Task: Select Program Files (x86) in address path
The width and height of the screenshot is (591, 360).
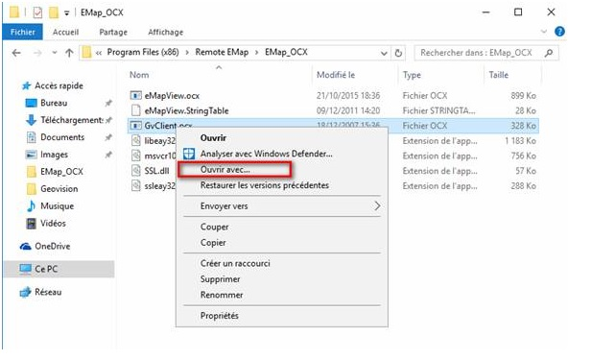Action: tap(143, 52)
